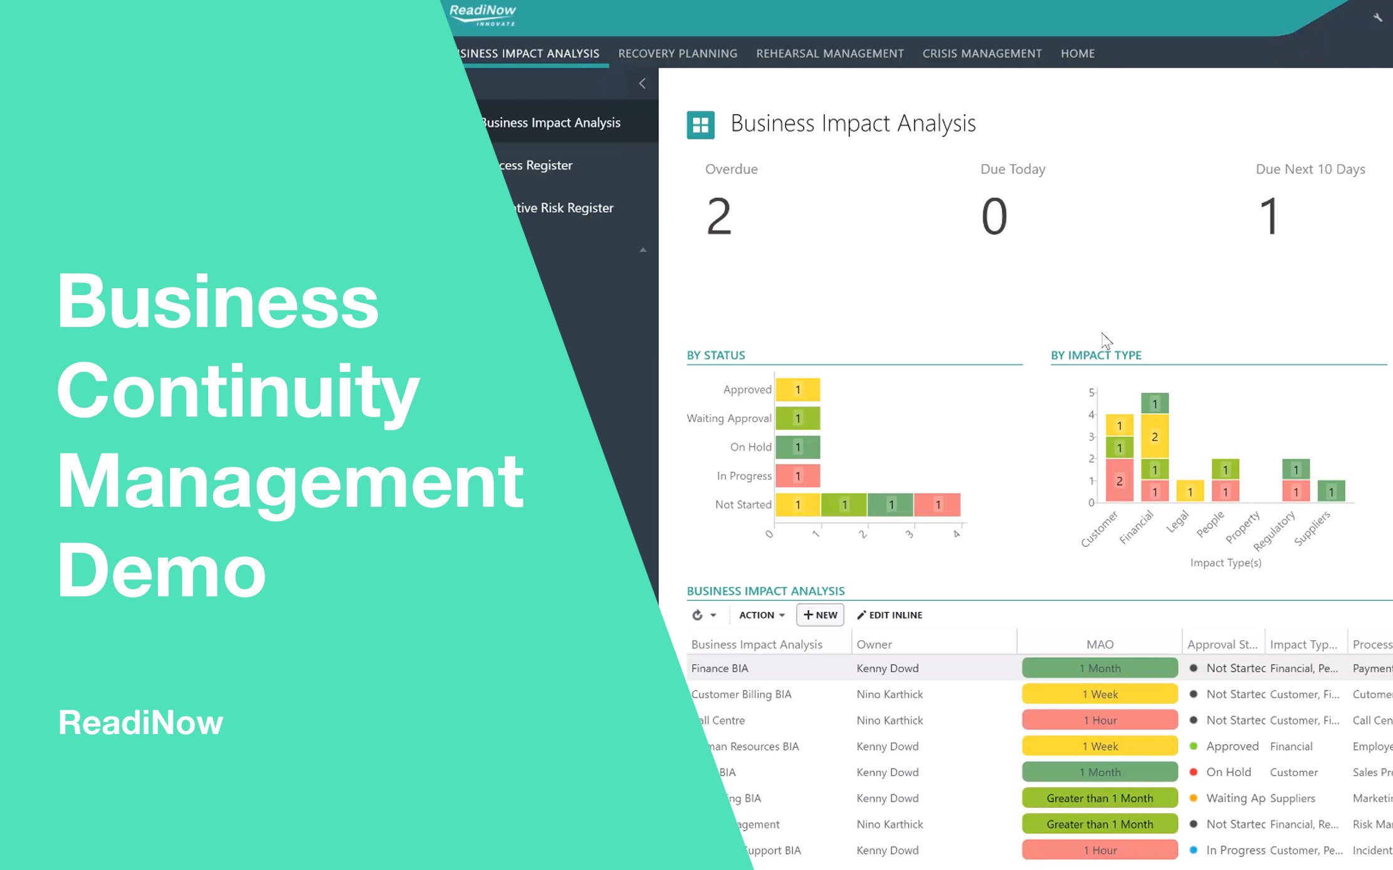This screenshot has width=1393, height=870.
Task: Sort by the Owner column header
Action: click(x=874, y=645)
